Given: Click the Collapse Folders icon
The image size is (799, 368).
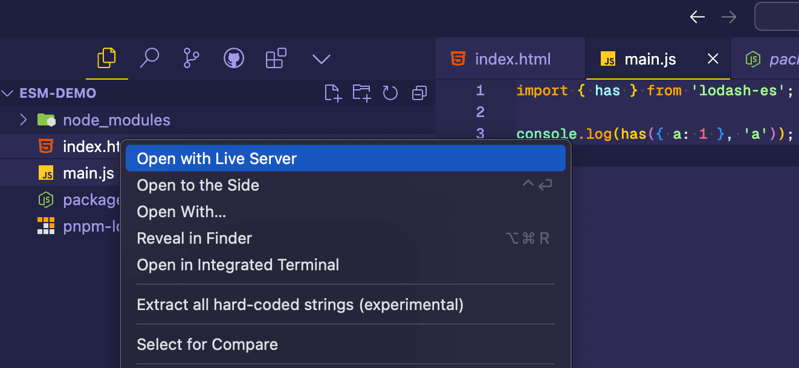Looking at the screenshot, I should 419,93.
